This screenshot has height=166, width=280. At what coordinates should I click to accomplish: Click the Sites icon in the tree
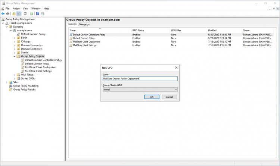[10, 82]
